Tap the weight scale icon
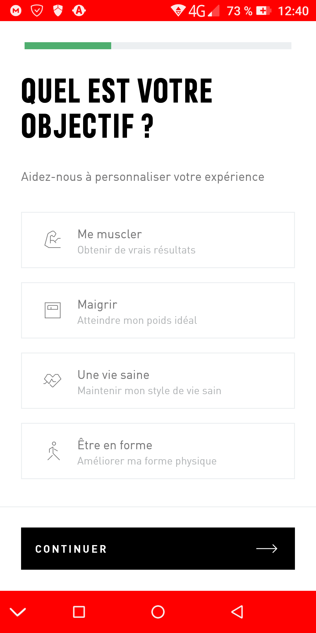The height and width of the screenshot is (633, 316). [x=53, y=310]
